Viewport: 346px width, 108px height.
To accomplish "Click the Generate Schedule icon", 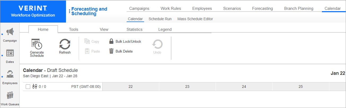I will pos(37,44).
